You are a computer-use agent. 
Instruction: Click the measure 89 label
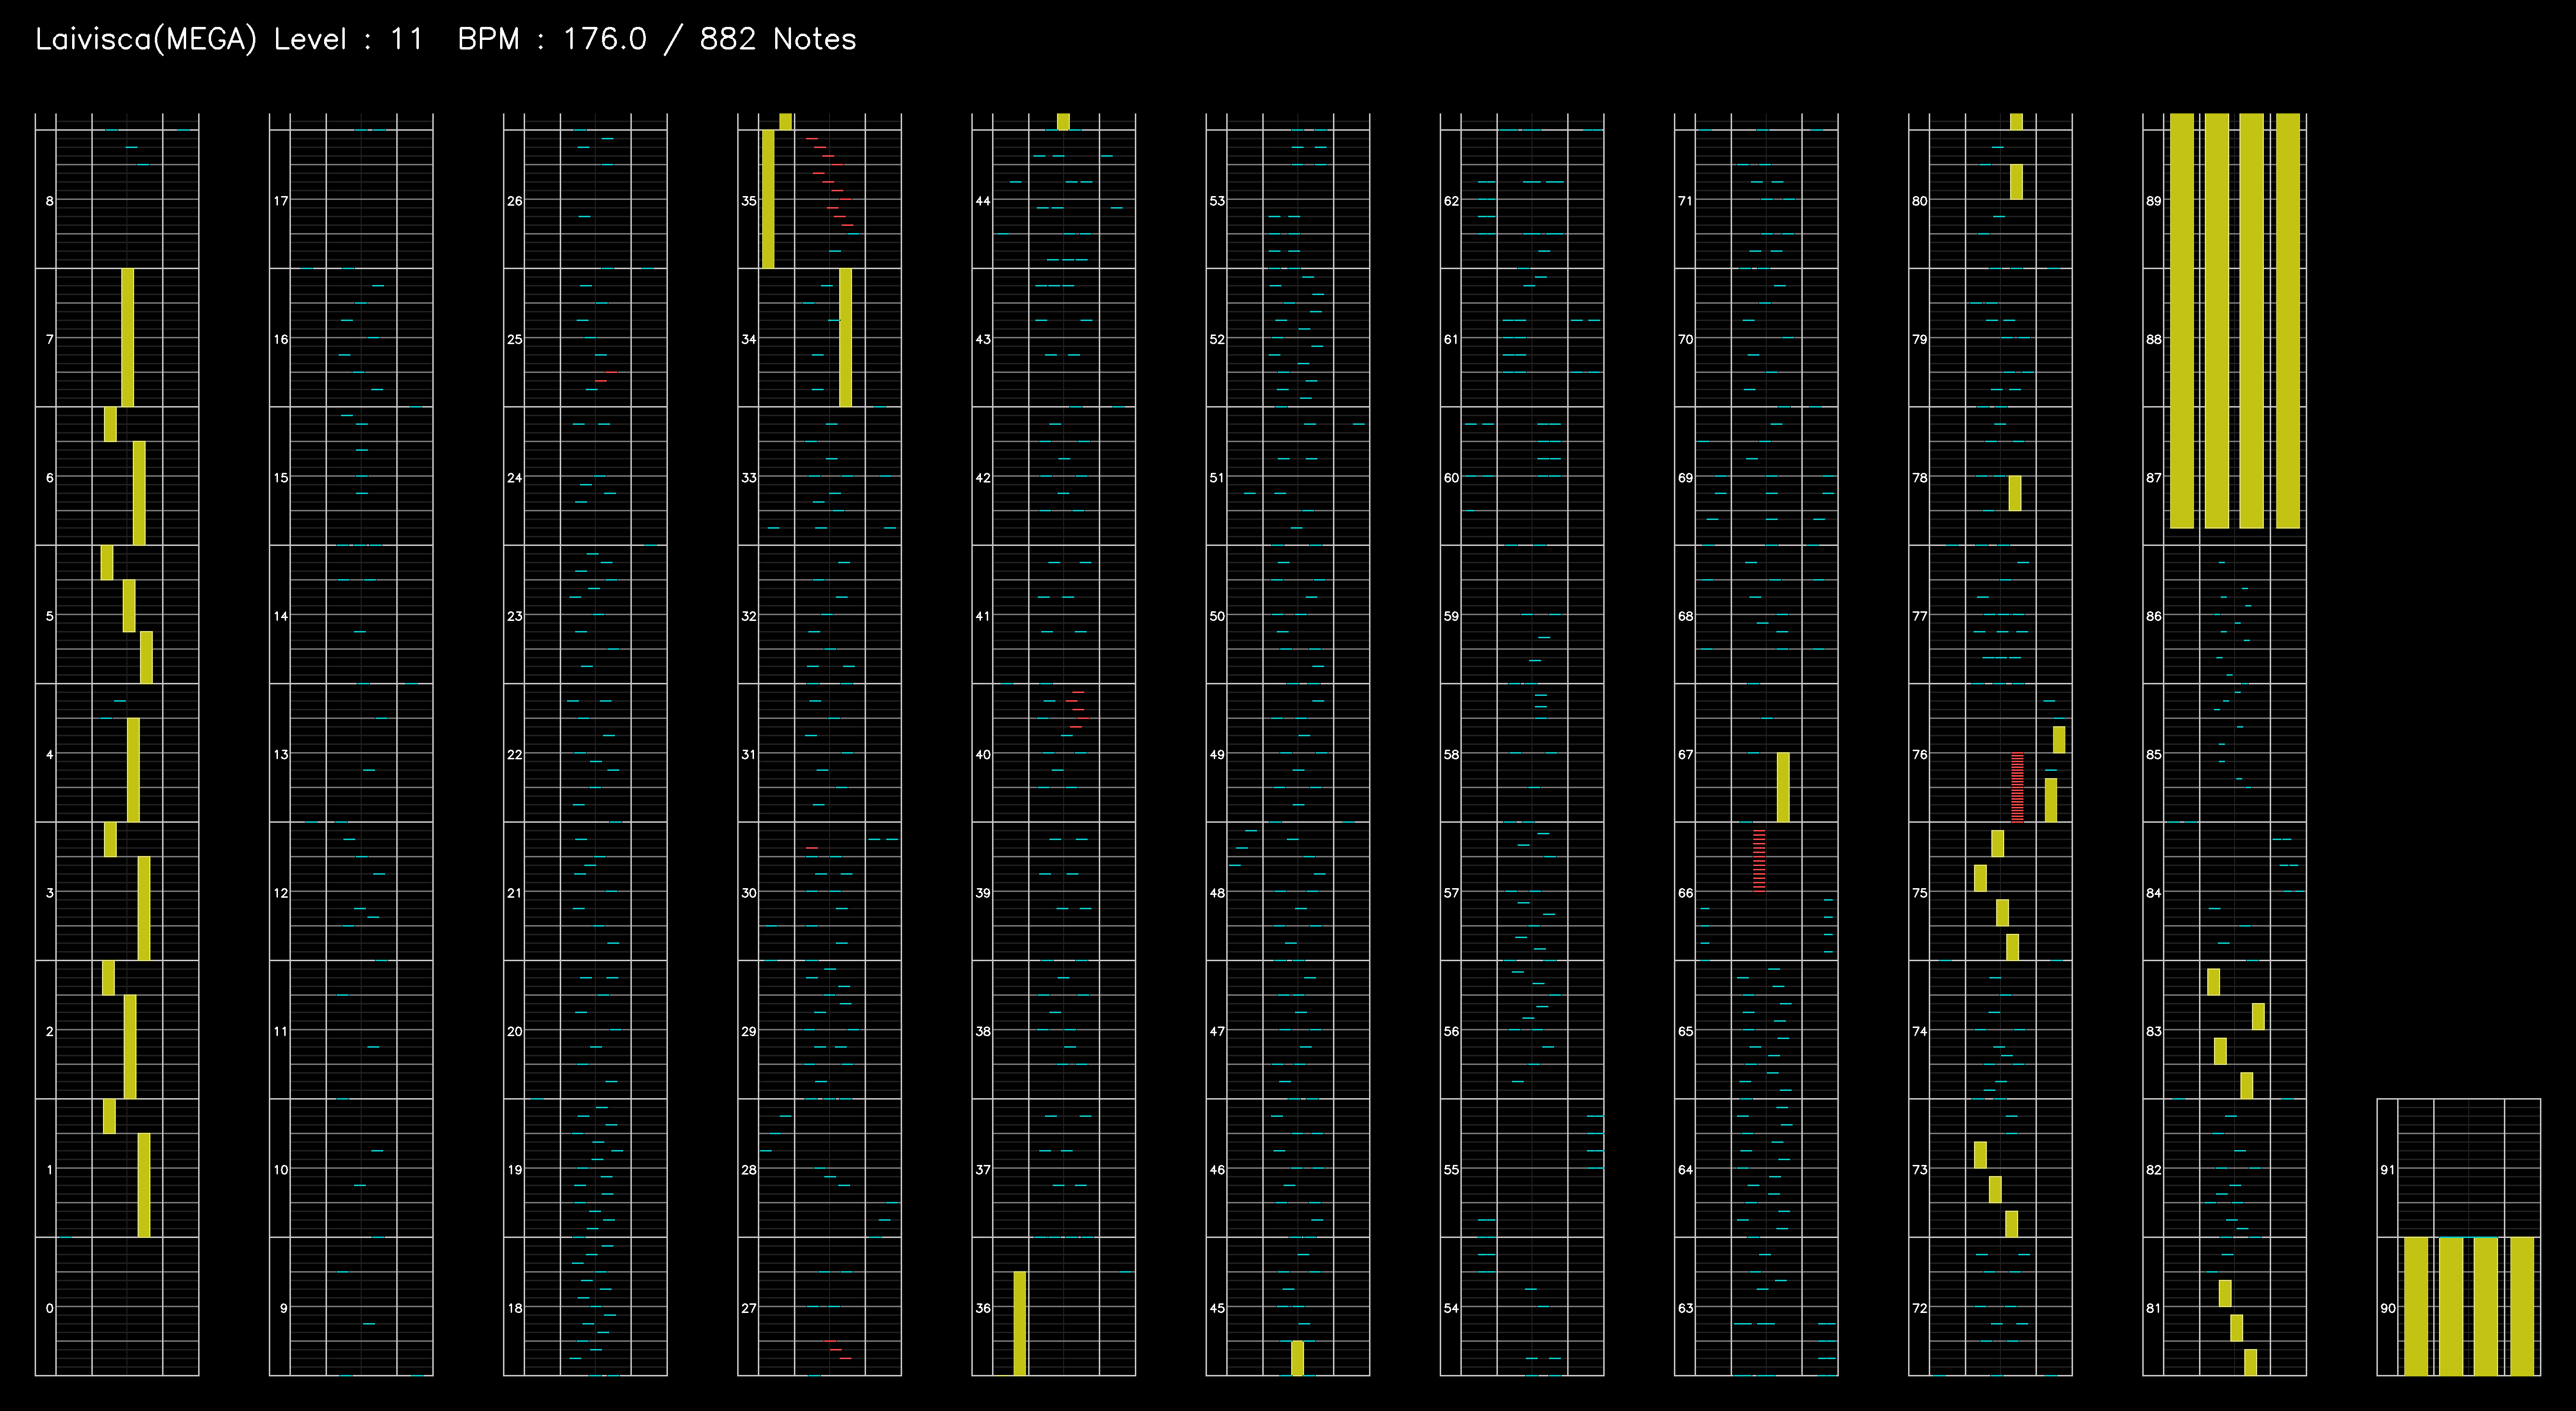(x=2154, y=201)
